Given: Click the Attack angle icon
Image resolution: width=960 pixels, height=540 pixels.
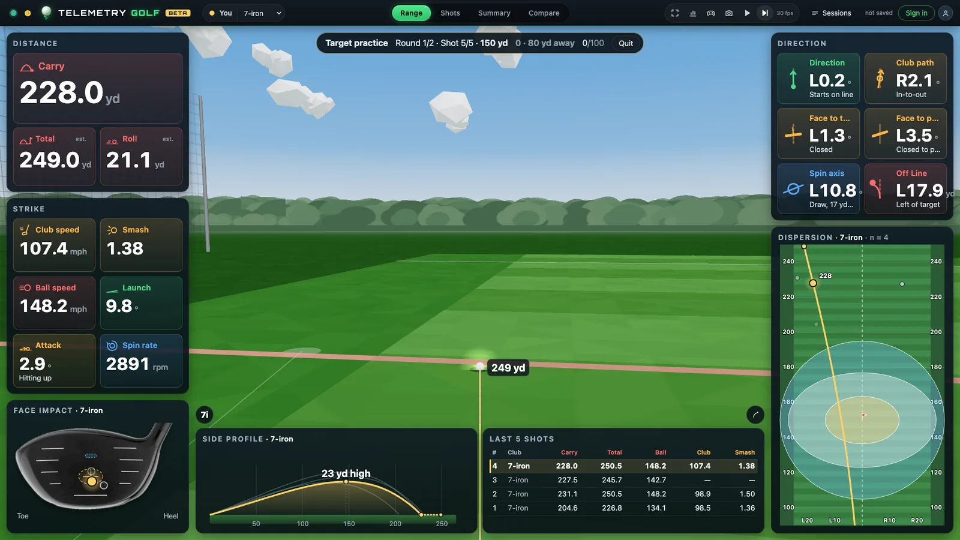Looking at the screenshot, I should click(x=25, y=347).
